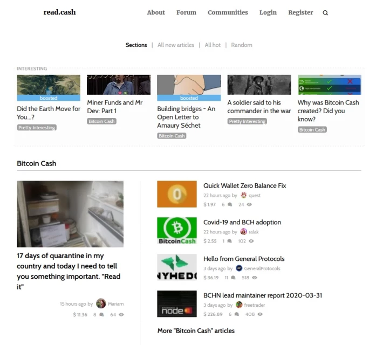The height and width of the screenshot is (345, 383).
Task: Click Earth Move article thumbnail
Action: tap(49, 85)
